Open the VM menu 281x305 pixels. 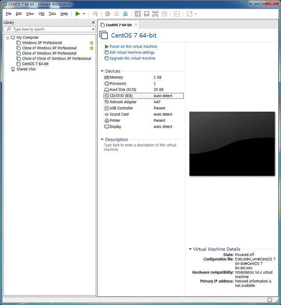[41, 14]
